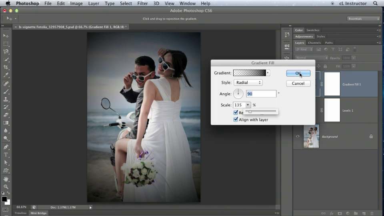Viewport: 384px width, 216px height.
Task: Switch to the Channels tab
Action: [x=314, y=43]
